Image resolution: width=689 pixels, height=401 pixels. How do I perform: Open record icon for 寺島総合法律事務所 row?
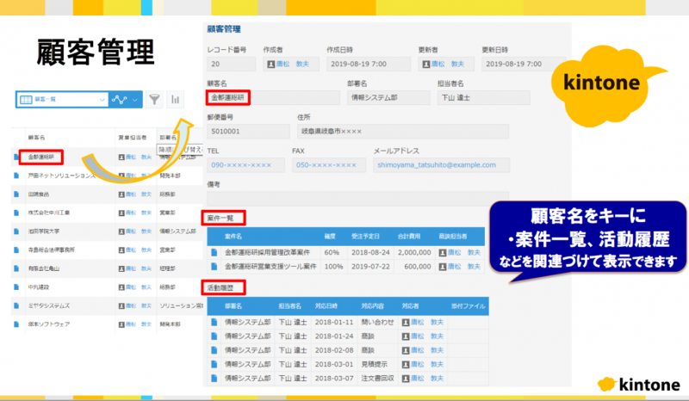pos(16,250)
